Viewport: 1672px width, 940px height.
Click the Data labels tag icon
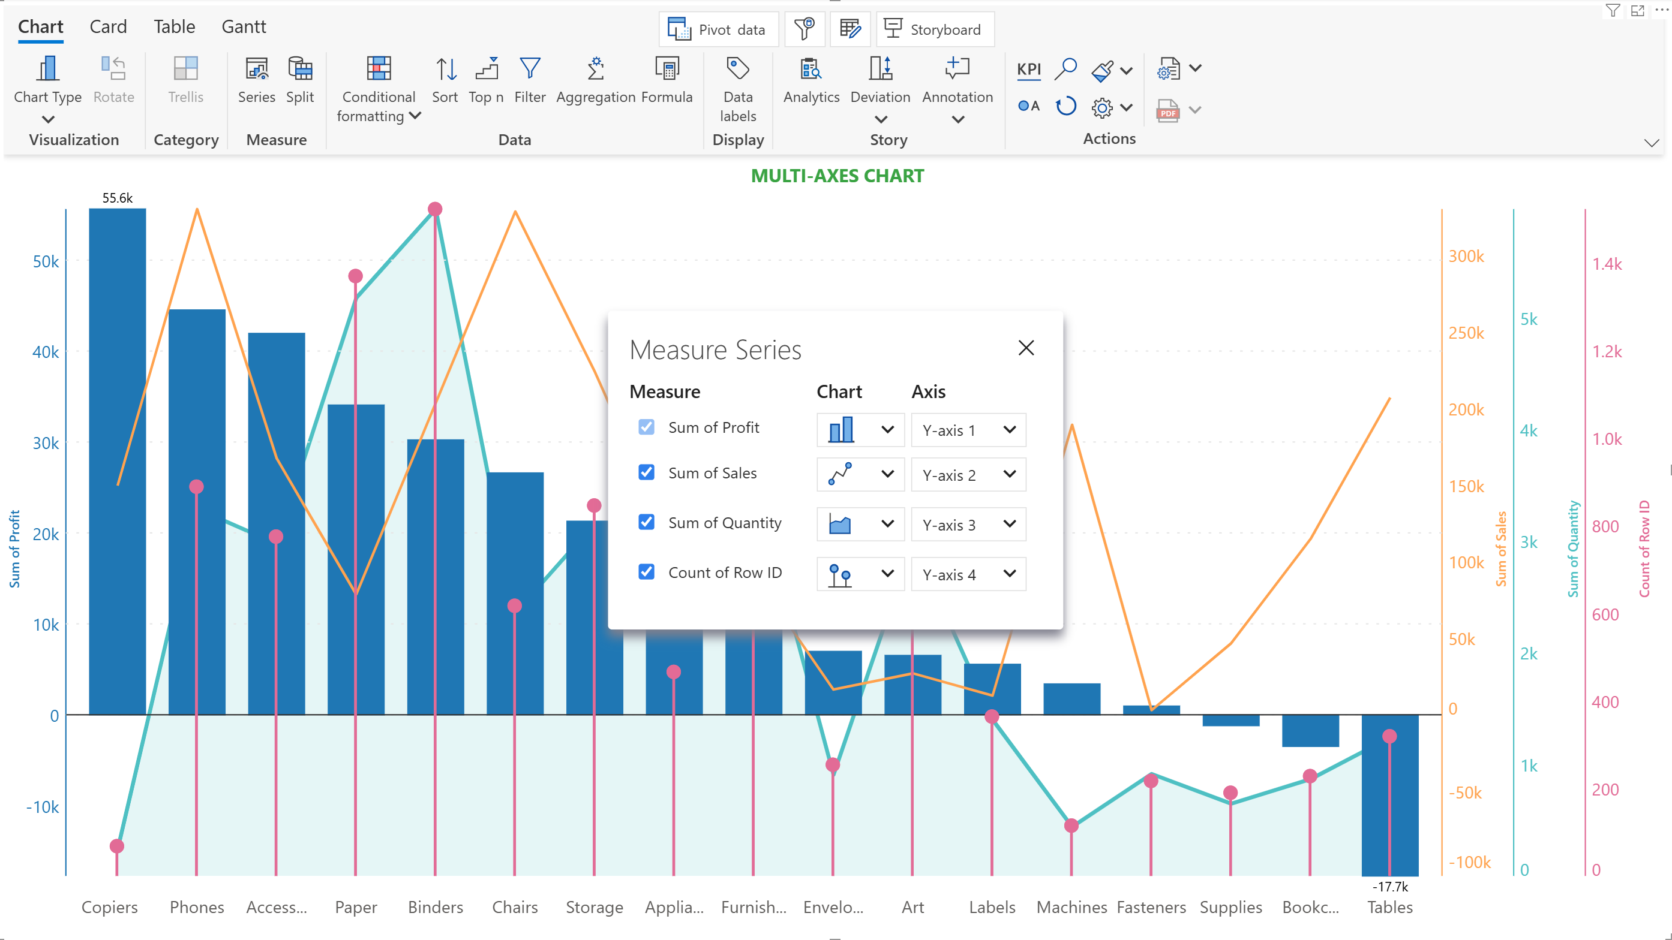click(738, 70)
